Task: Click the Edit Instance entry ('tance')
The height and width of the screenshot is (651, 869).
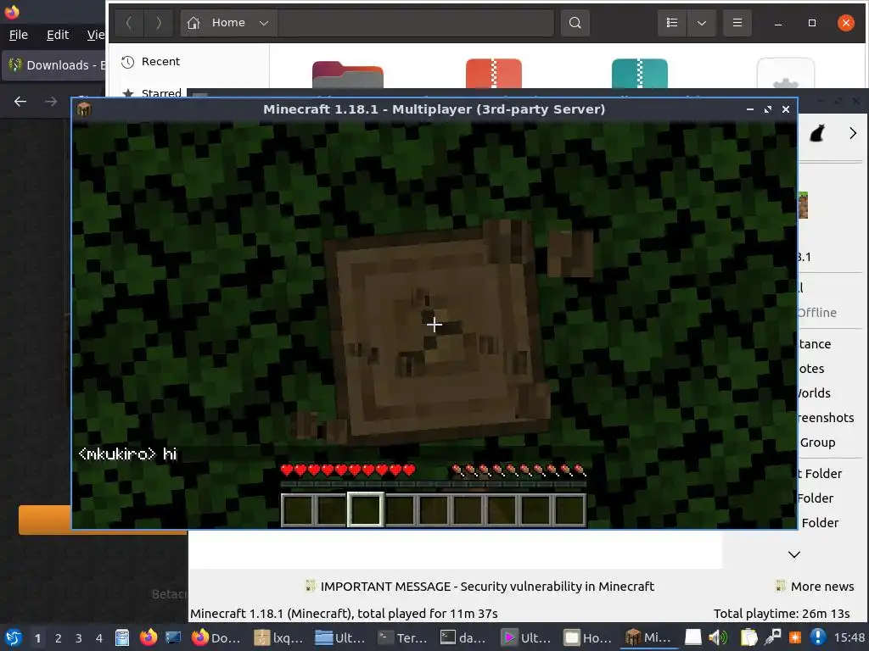Action: 815,344
